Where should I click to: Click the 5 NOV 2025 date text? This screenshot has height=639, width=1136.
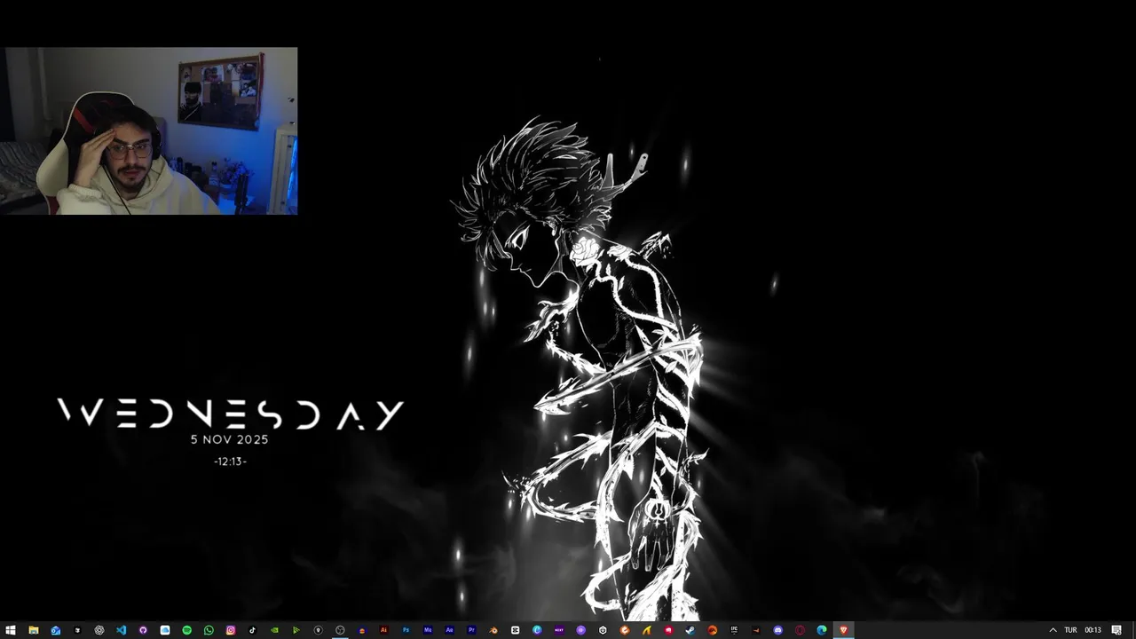(229, 439)
